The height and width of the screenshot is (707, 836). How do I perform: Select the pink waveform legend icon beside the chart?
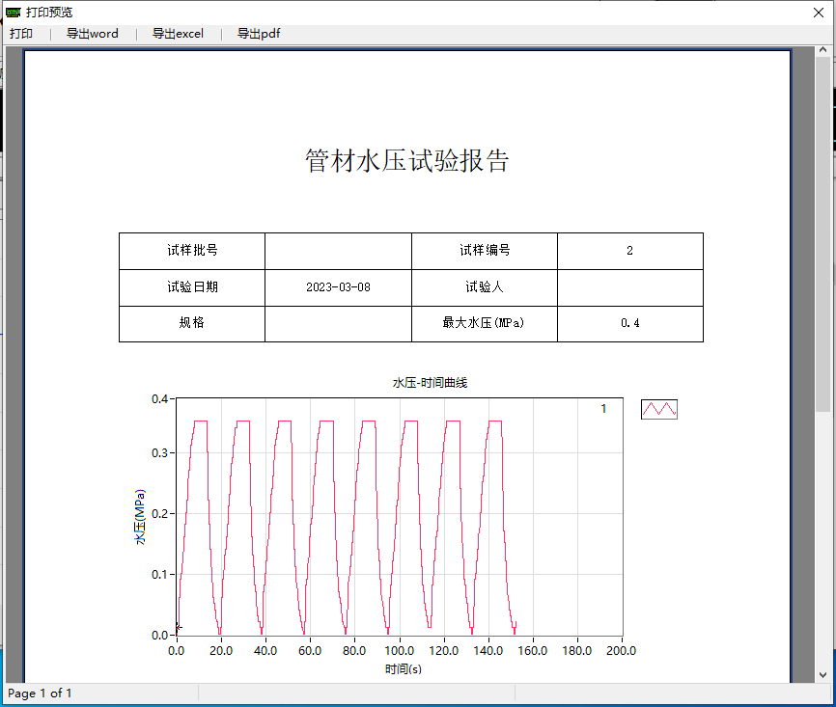point(659,408)
